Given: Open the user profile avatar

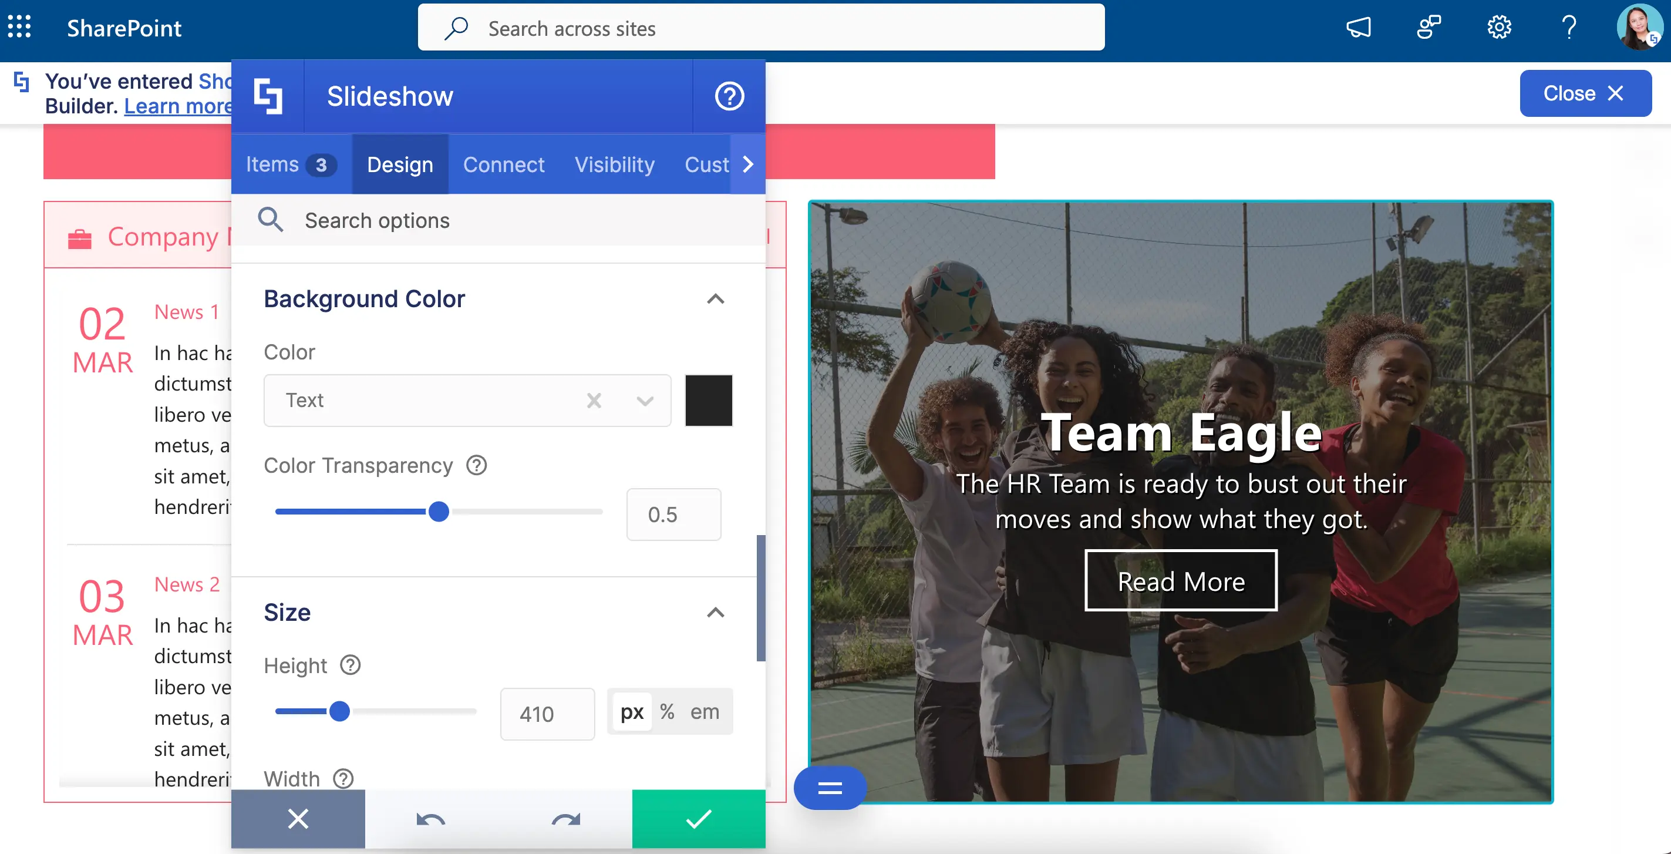Looking at the screenshot, I should coord(1639,27).
